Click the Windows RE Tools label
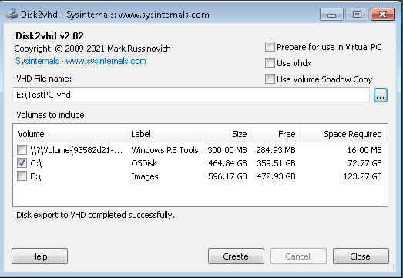The height and width of the screenshot is (278, 403). [x=165, y=150]
